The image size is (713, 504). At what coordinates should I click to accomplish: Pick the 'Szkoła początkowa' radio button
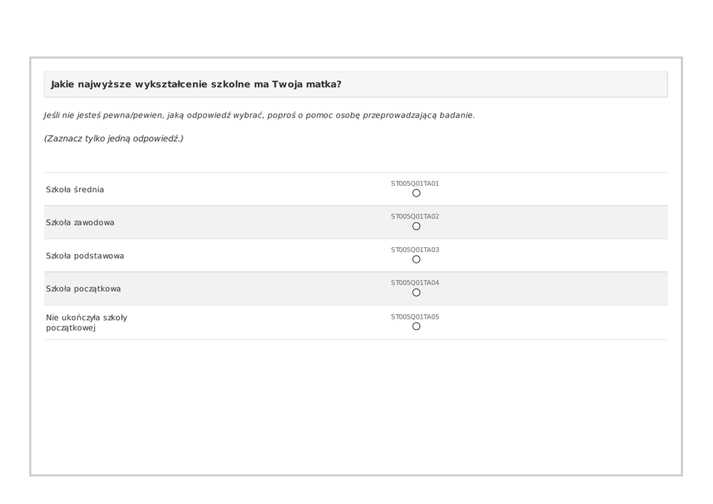point(416,292)
